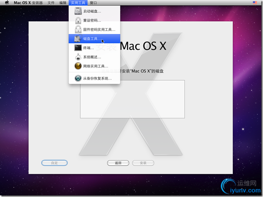Open the 编辑 menu
Viewport: 263px width, 197px height.
coord(63,3)
